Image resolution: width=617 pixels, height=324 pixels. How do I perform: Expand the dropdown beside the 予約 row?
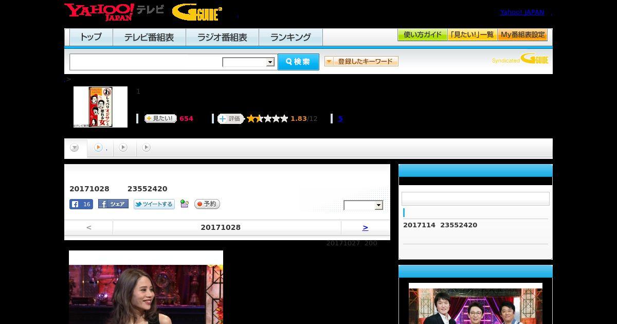(x=364, y=205)
